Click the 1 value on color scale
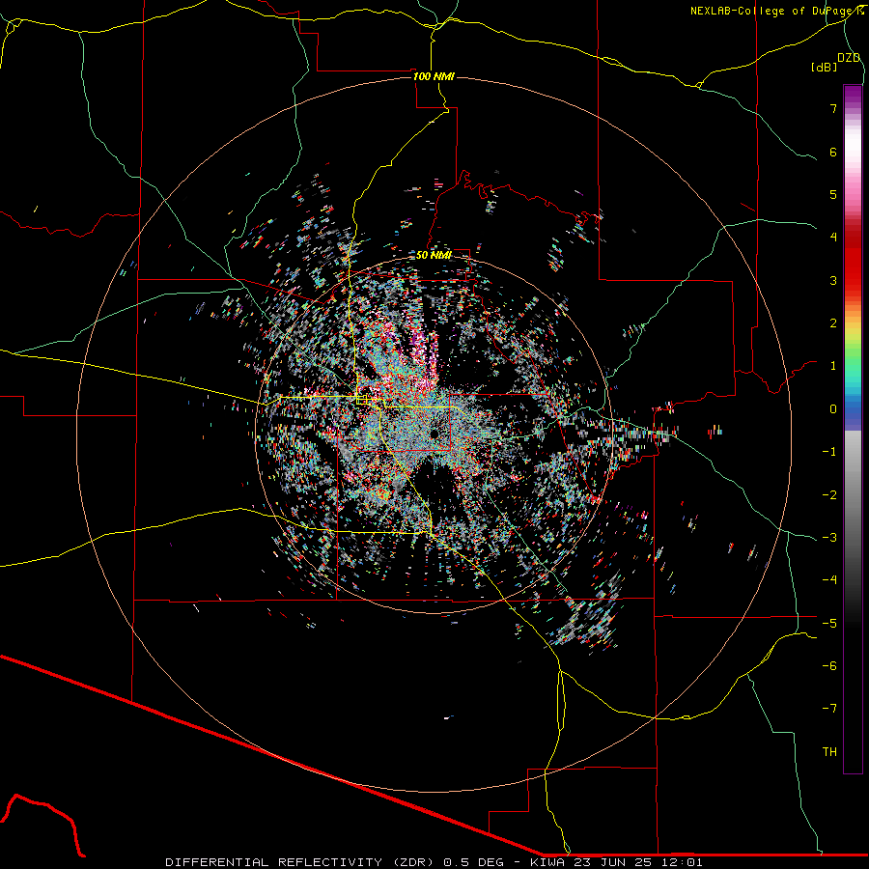This screenshot has height=869, width=869. coord(833,366)
